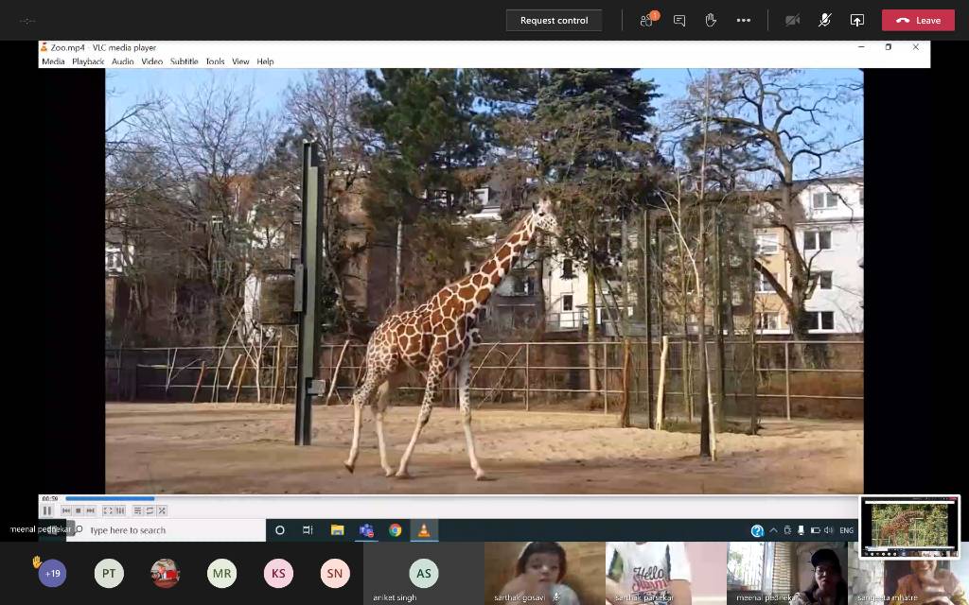This screenshot has width=969, height=605.
Task: Click the Windows search box
Action: [x=167, y=530]
